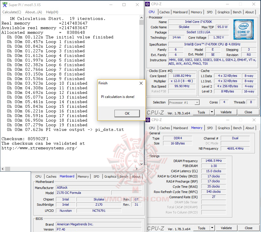Click the CPU-Z icon in the upper CPU-Z title bar
The width and height of the screenshot is (261, 232).
(147, 4)
